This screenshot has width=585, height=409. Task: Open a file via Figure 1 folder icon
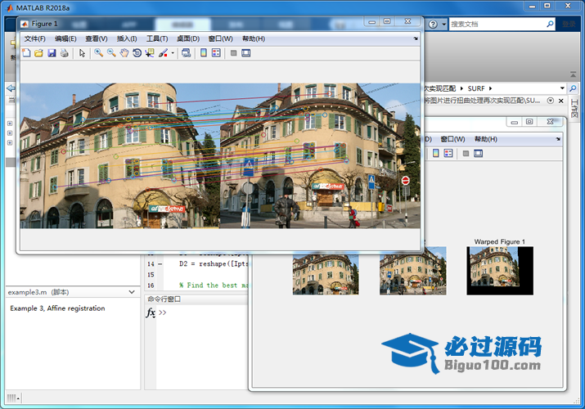click(38, 53)
